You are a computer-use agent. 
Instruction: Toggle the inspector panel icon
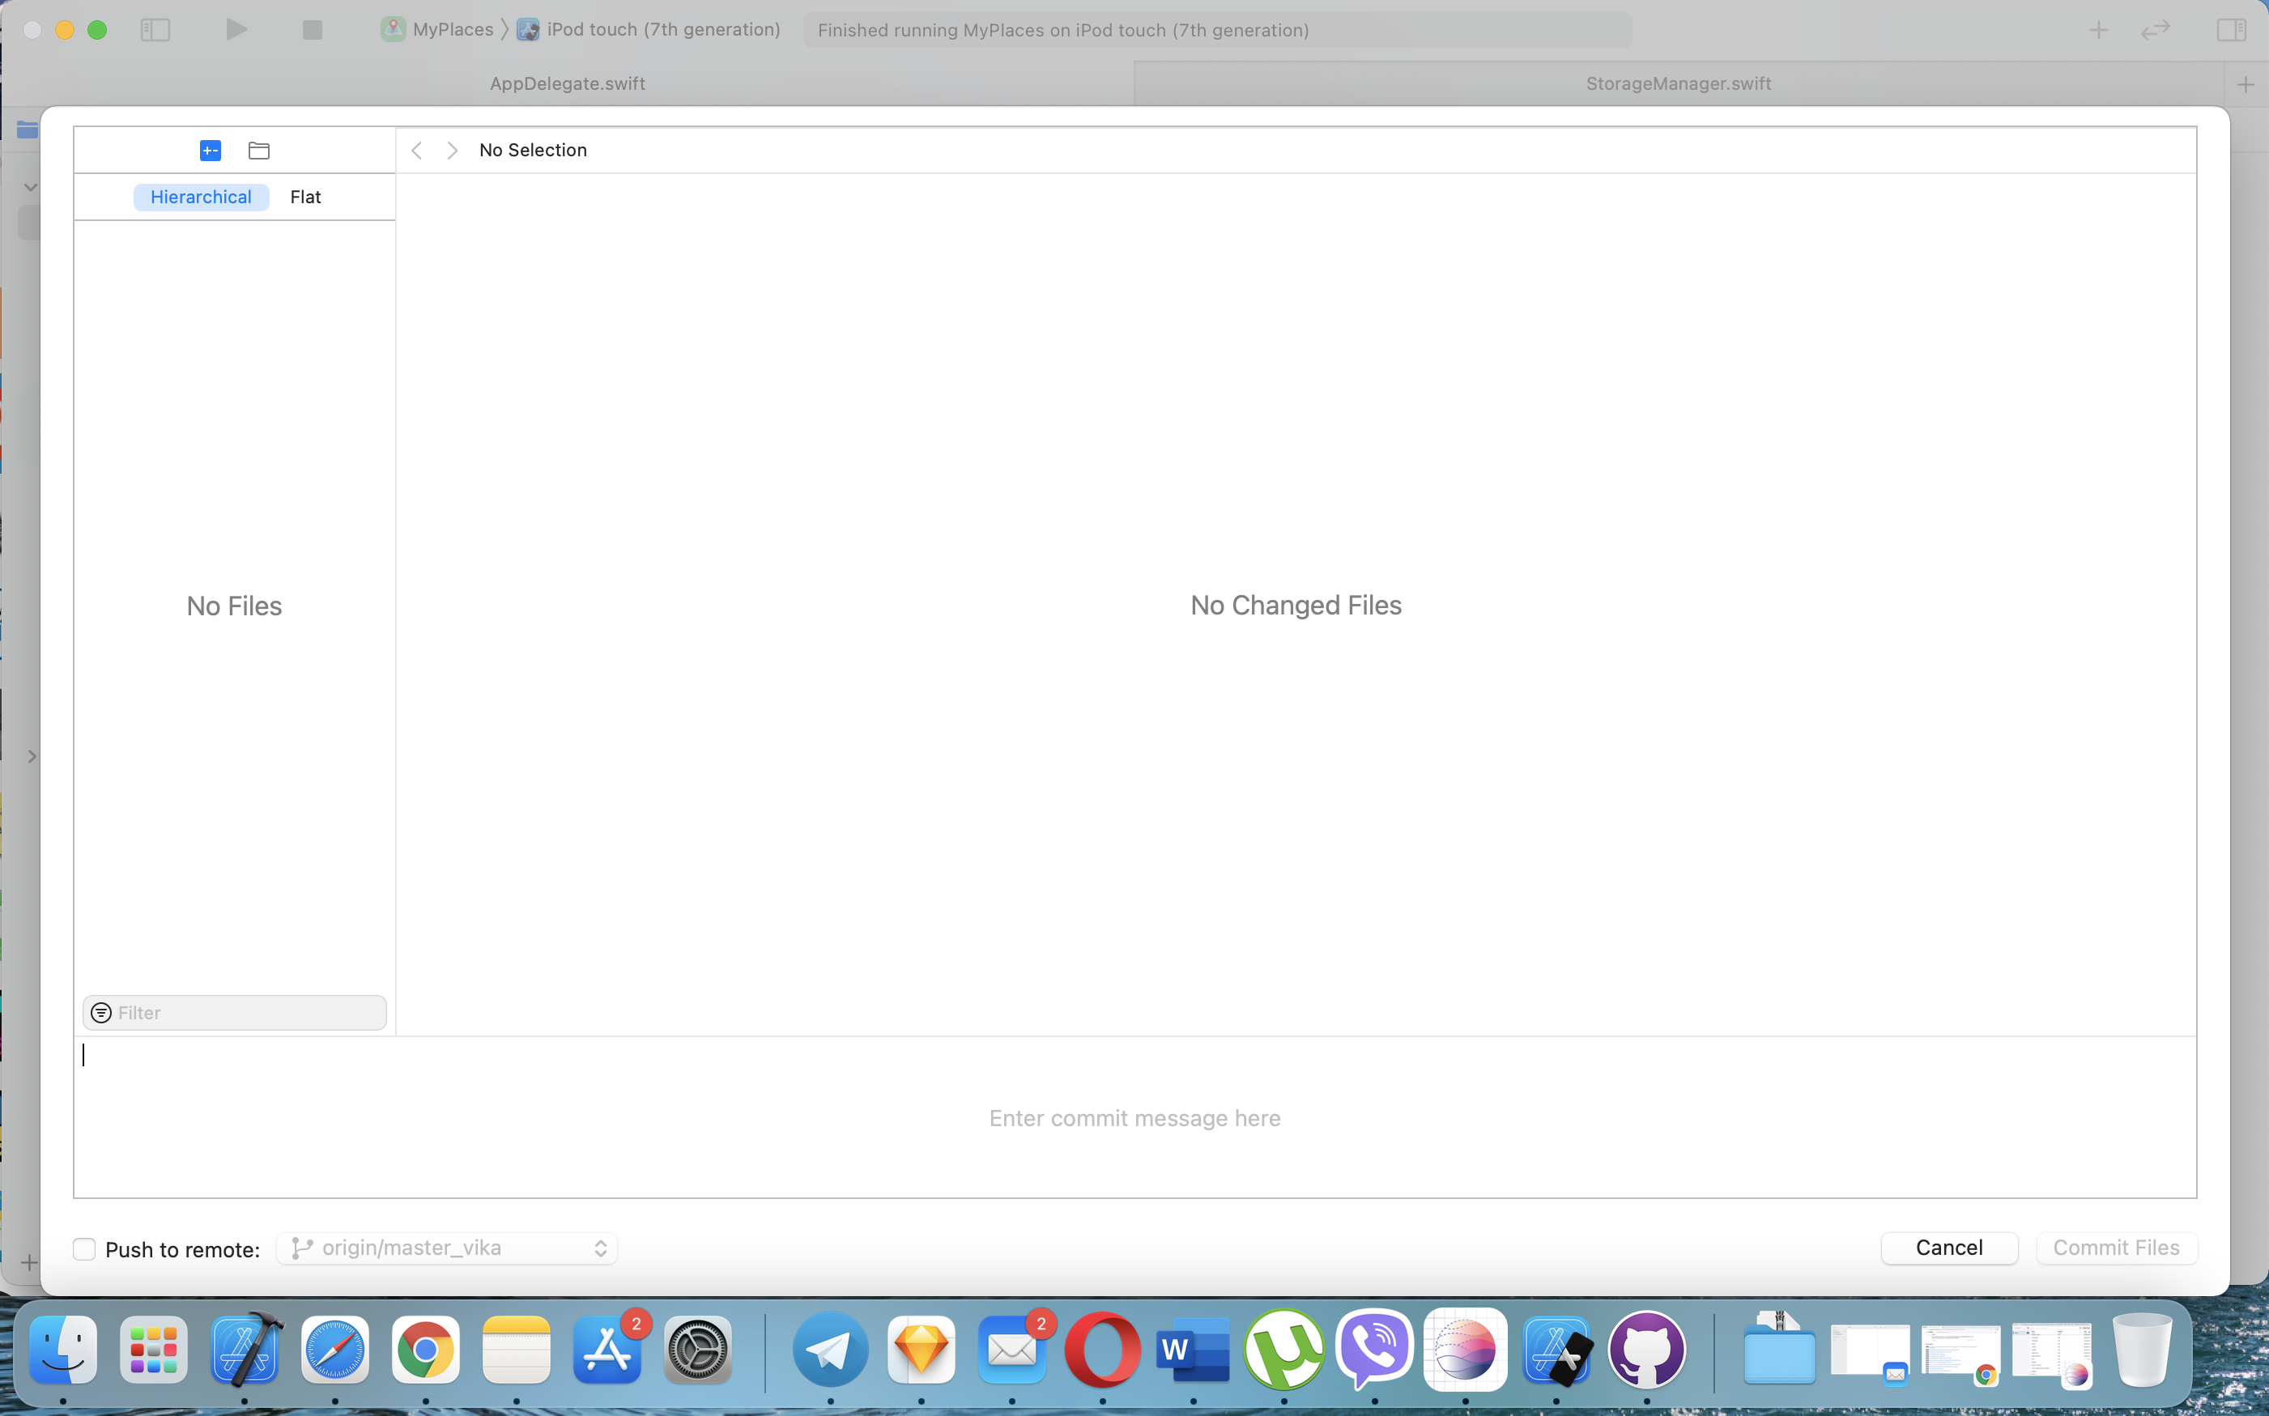click(2231, 30)
